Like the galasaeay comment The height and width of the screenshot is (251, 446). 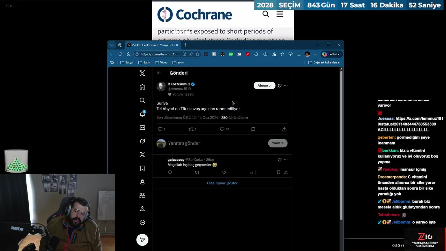pyautogui.click(x=224, y=172)
